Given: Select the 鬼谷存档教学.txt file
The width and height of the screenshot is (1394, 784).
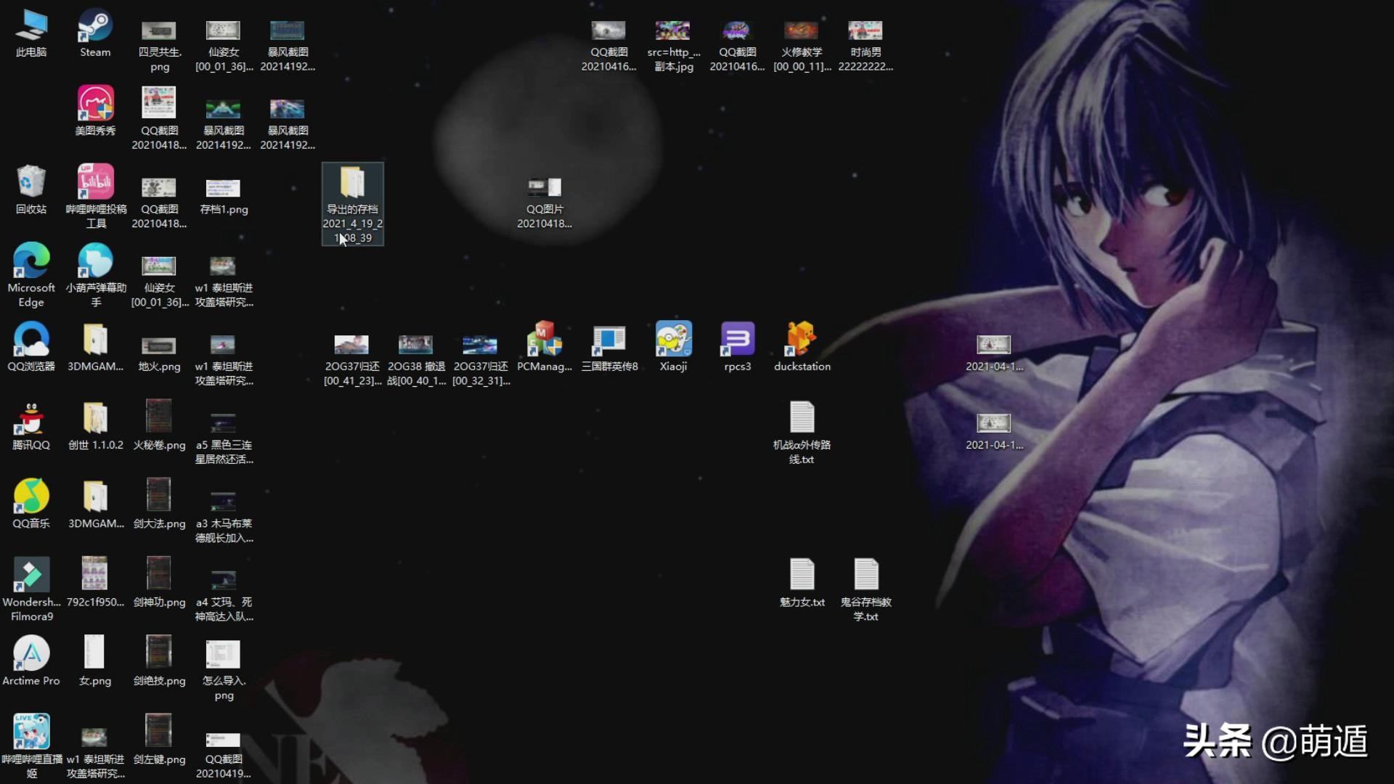Looking at the screenshot, I should click(x=865, y=576).
